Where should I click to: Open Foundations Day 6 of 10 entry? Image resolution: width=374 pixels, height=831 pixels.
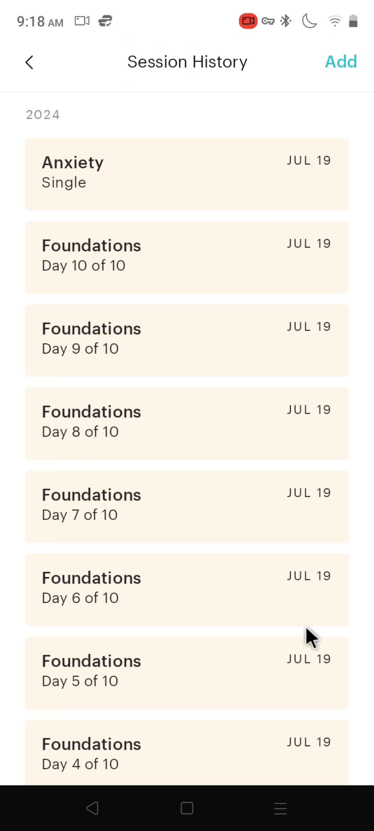point(187,590)
